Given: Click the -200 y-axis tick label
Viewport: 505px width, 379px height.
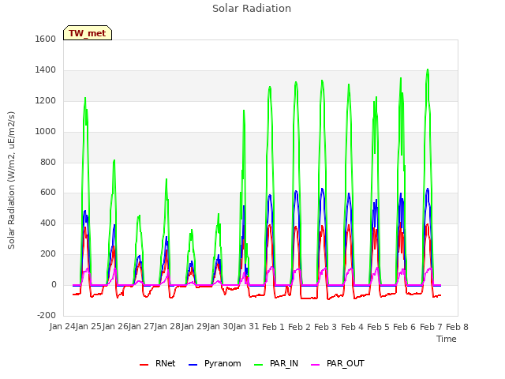Looking at the screenshot, I should pos(47,315).
